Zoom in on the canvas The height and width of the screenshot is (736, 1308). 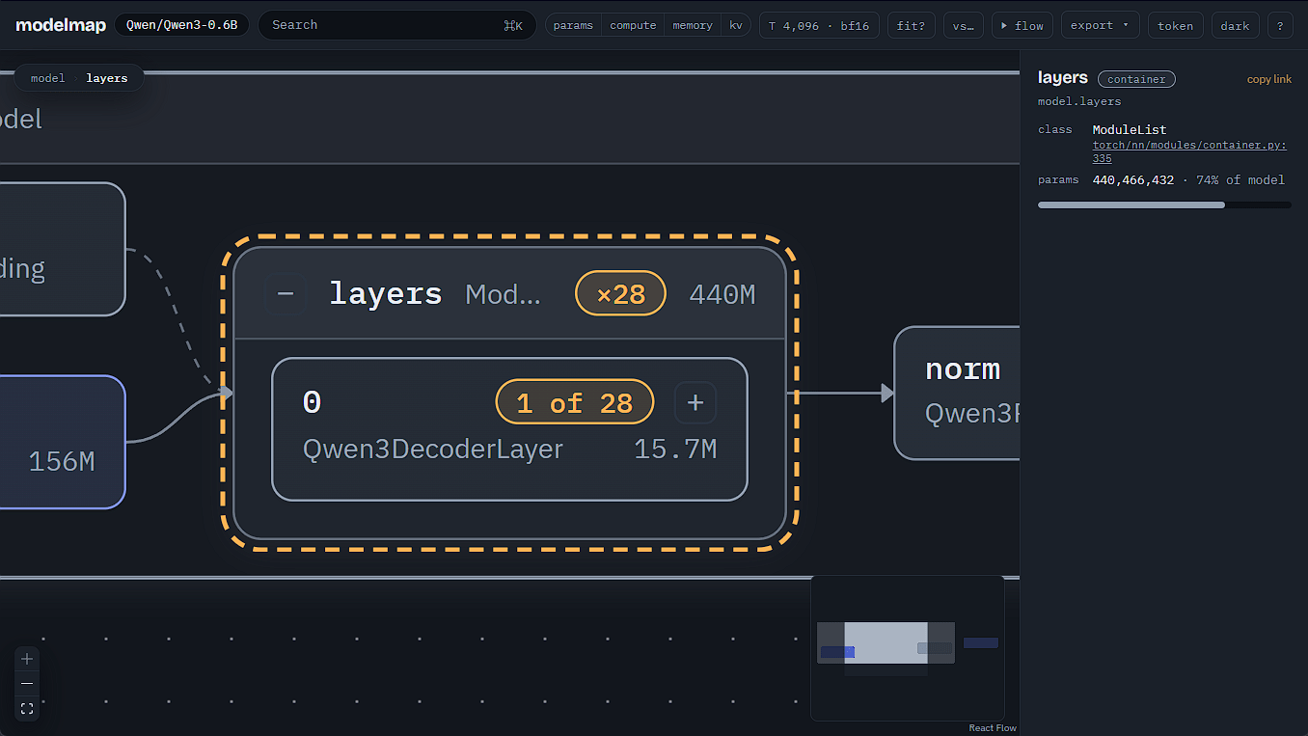click(27, 659)
